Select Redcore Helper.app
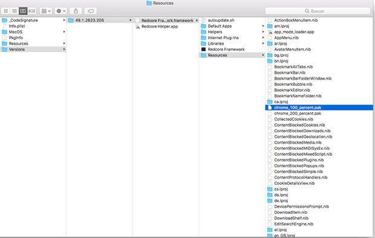Screen dimensions: 375x238 (166, 27)
